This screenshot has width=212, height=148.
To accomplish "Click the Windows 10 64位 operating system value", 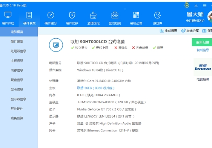I will (100, 70).
